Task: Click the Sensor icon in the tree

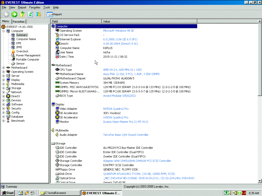Action: (x=13, y=64)
